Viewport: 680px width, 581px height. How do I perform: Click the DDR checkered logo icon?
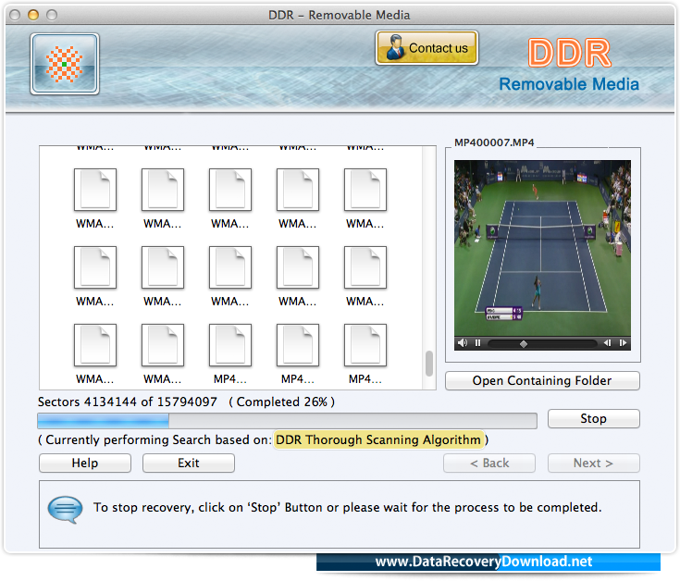coord(65,64)
